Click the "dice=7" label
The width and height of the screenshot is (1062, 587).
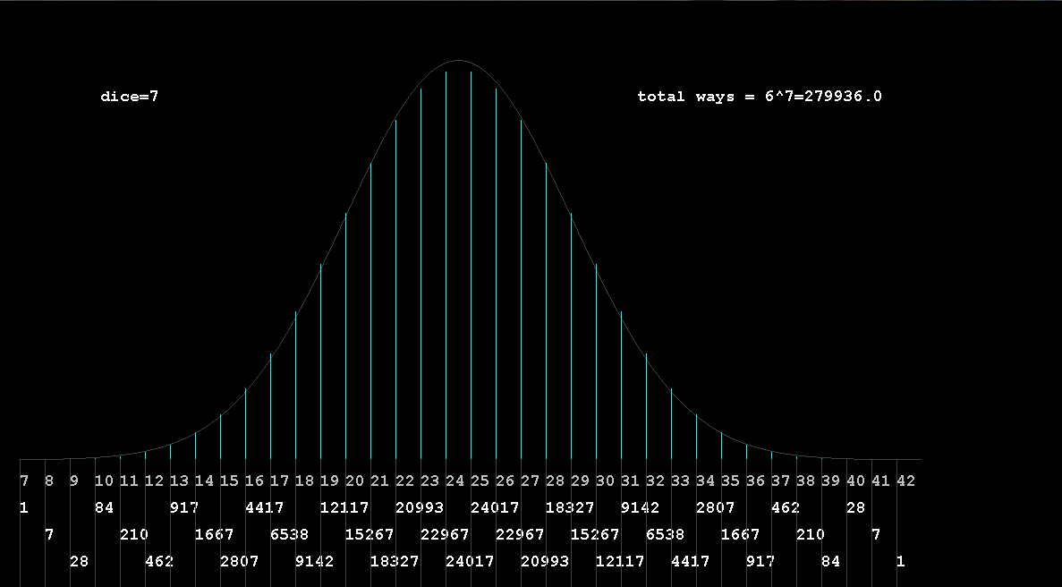tap(129, 97)
